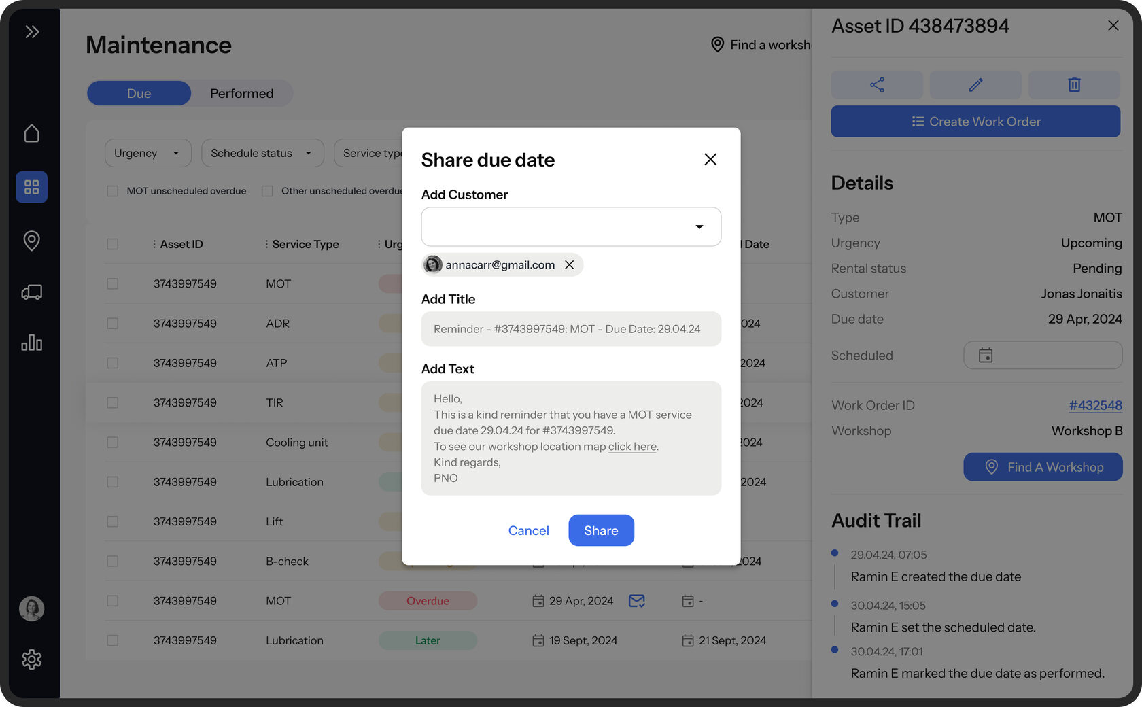The width and height of the screenshot is (1142, 707).
Task: Click the share icon in asset panel
Action: 877,85
